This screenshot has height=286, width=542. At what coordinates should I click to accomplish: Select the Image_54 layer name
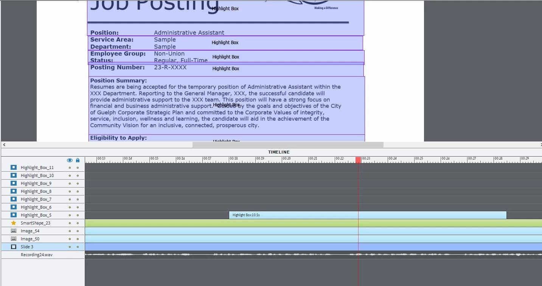pos(30,231)
